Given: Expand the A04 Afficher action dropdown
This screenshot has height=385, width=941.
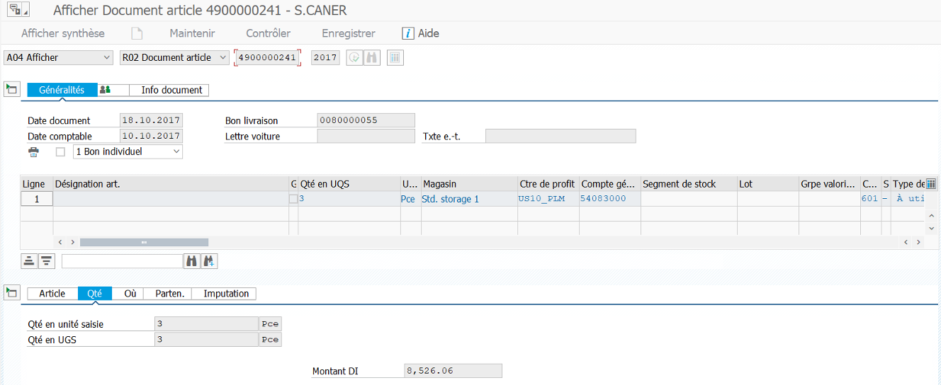Looking at the screenshot, I should click(107, 58).
